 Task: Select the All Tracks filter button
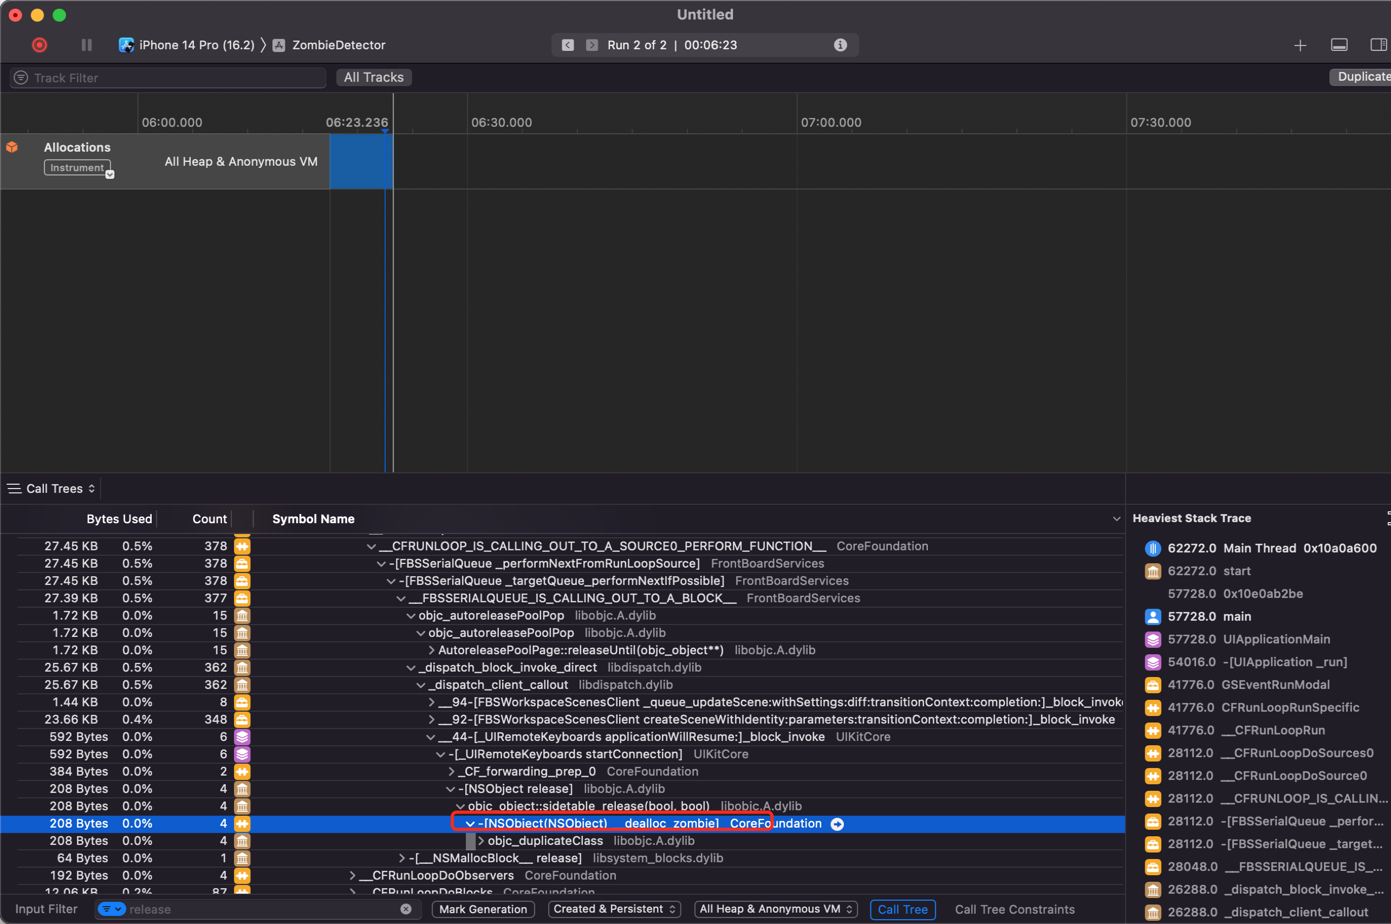(374, 77)
